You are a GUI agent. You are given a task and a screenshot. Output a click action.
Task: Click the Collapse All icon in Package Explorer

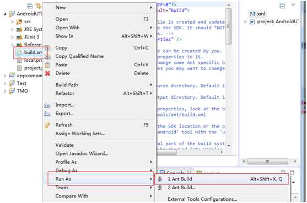(30, 6)
